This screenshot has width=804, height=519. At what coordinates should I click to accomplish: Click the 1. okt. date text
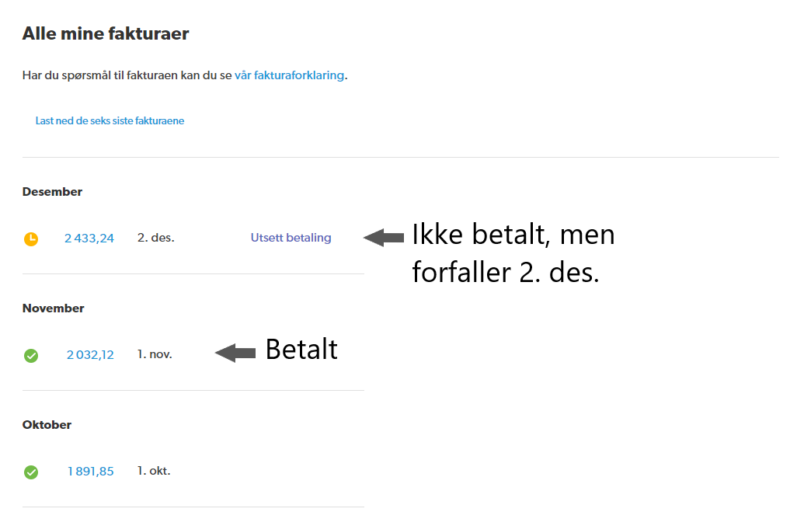coord(154,471)
